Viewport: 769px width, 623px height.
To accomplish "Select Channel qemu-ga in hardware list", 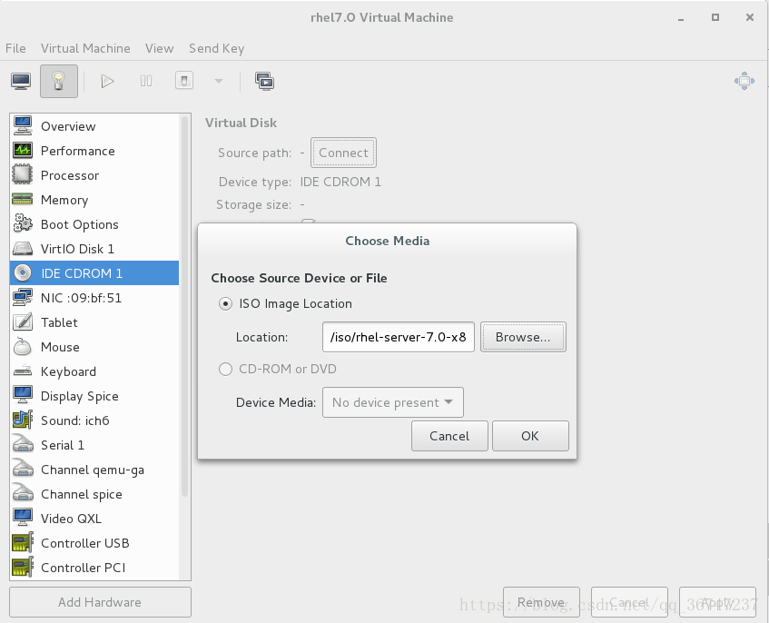I will point(94,470).
